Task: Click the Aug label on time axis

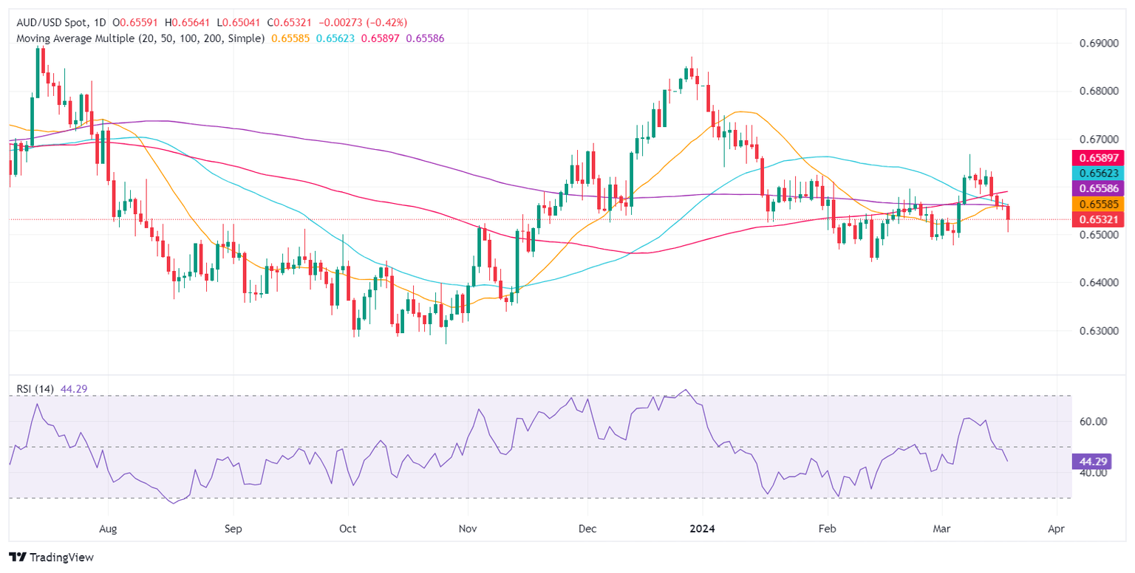Action: [x=108, y=529]
